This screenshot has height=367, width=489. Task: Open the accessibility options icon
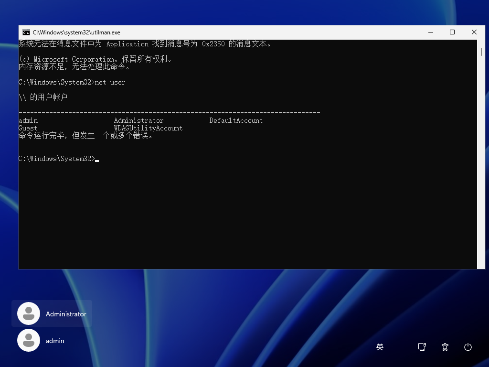click(445, 347)
